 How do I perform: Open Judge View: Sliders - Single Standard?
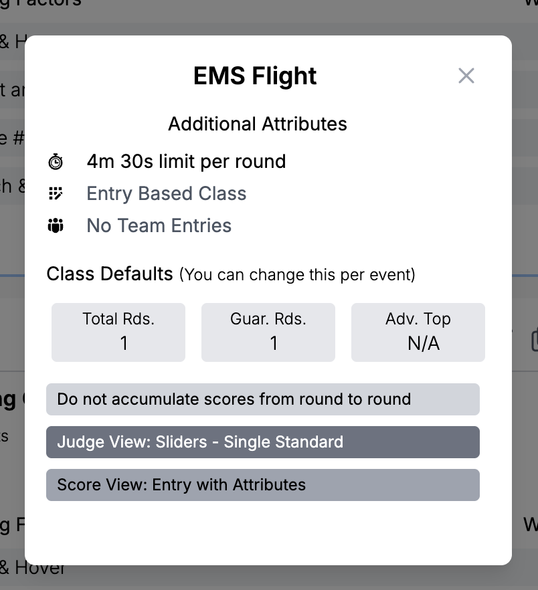[x=263, y=442]
